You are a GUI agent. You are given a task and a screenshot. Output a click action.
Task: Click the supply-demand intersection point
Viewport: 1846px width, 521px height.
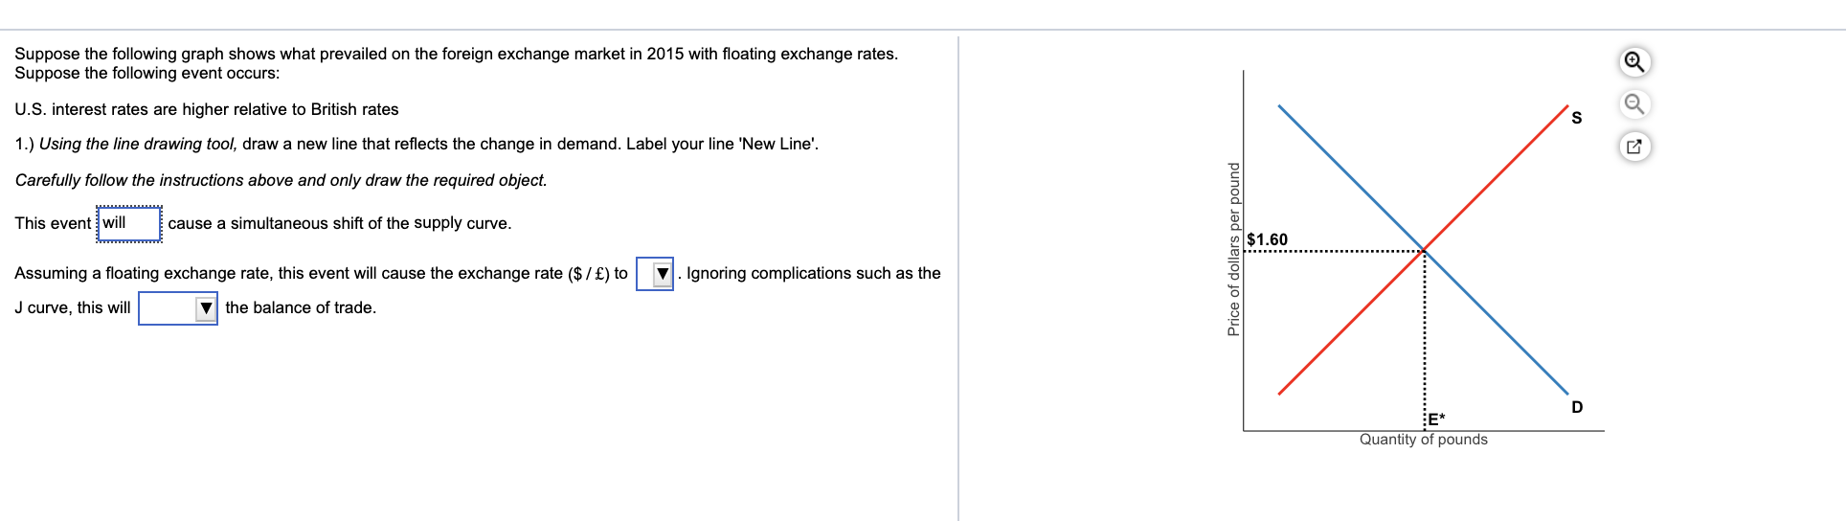point(1424,251)
